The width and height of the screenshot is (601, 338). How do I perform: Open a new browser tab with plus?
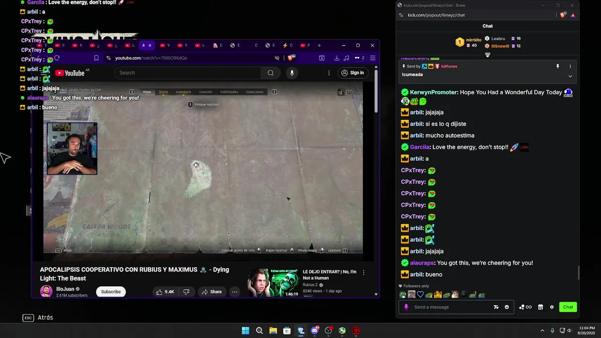pyautogui.click(x=319, y=46)
